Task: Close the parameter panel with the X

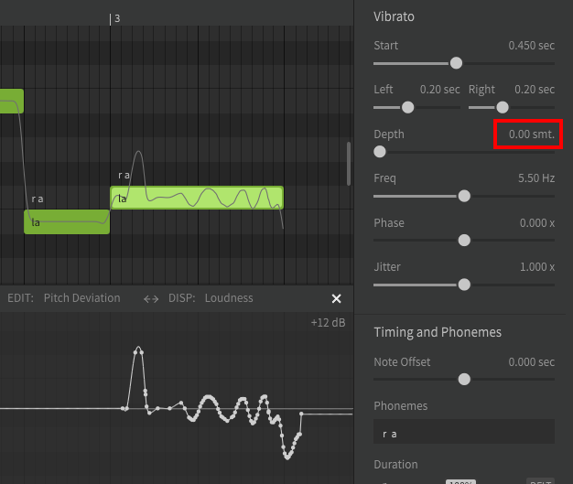Action: point(336,299)
